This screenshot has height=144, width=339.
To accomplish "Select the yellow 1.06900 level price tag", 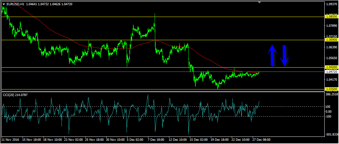I will [x=331, y=40].
